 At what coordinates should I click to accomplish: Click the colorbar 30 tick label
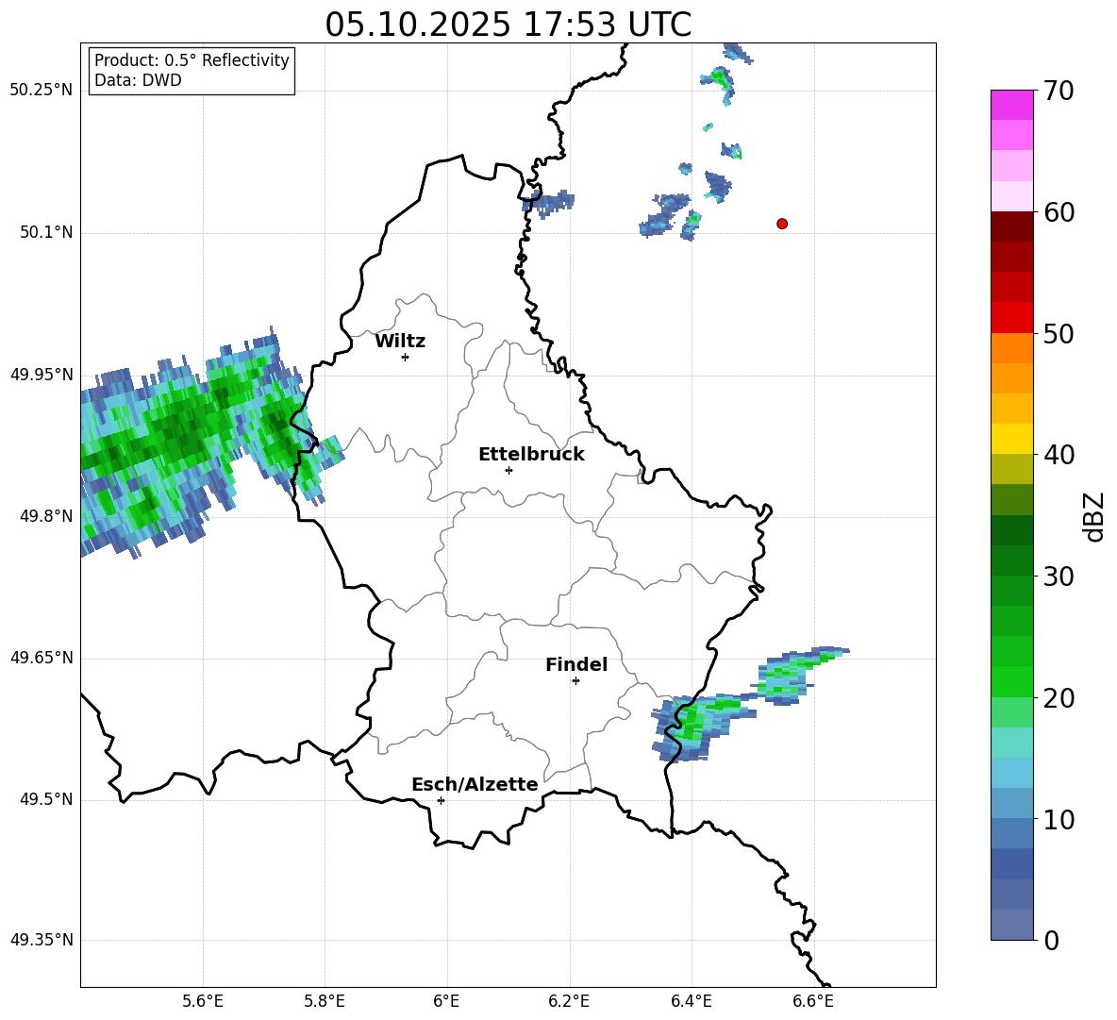(1059, 577)
